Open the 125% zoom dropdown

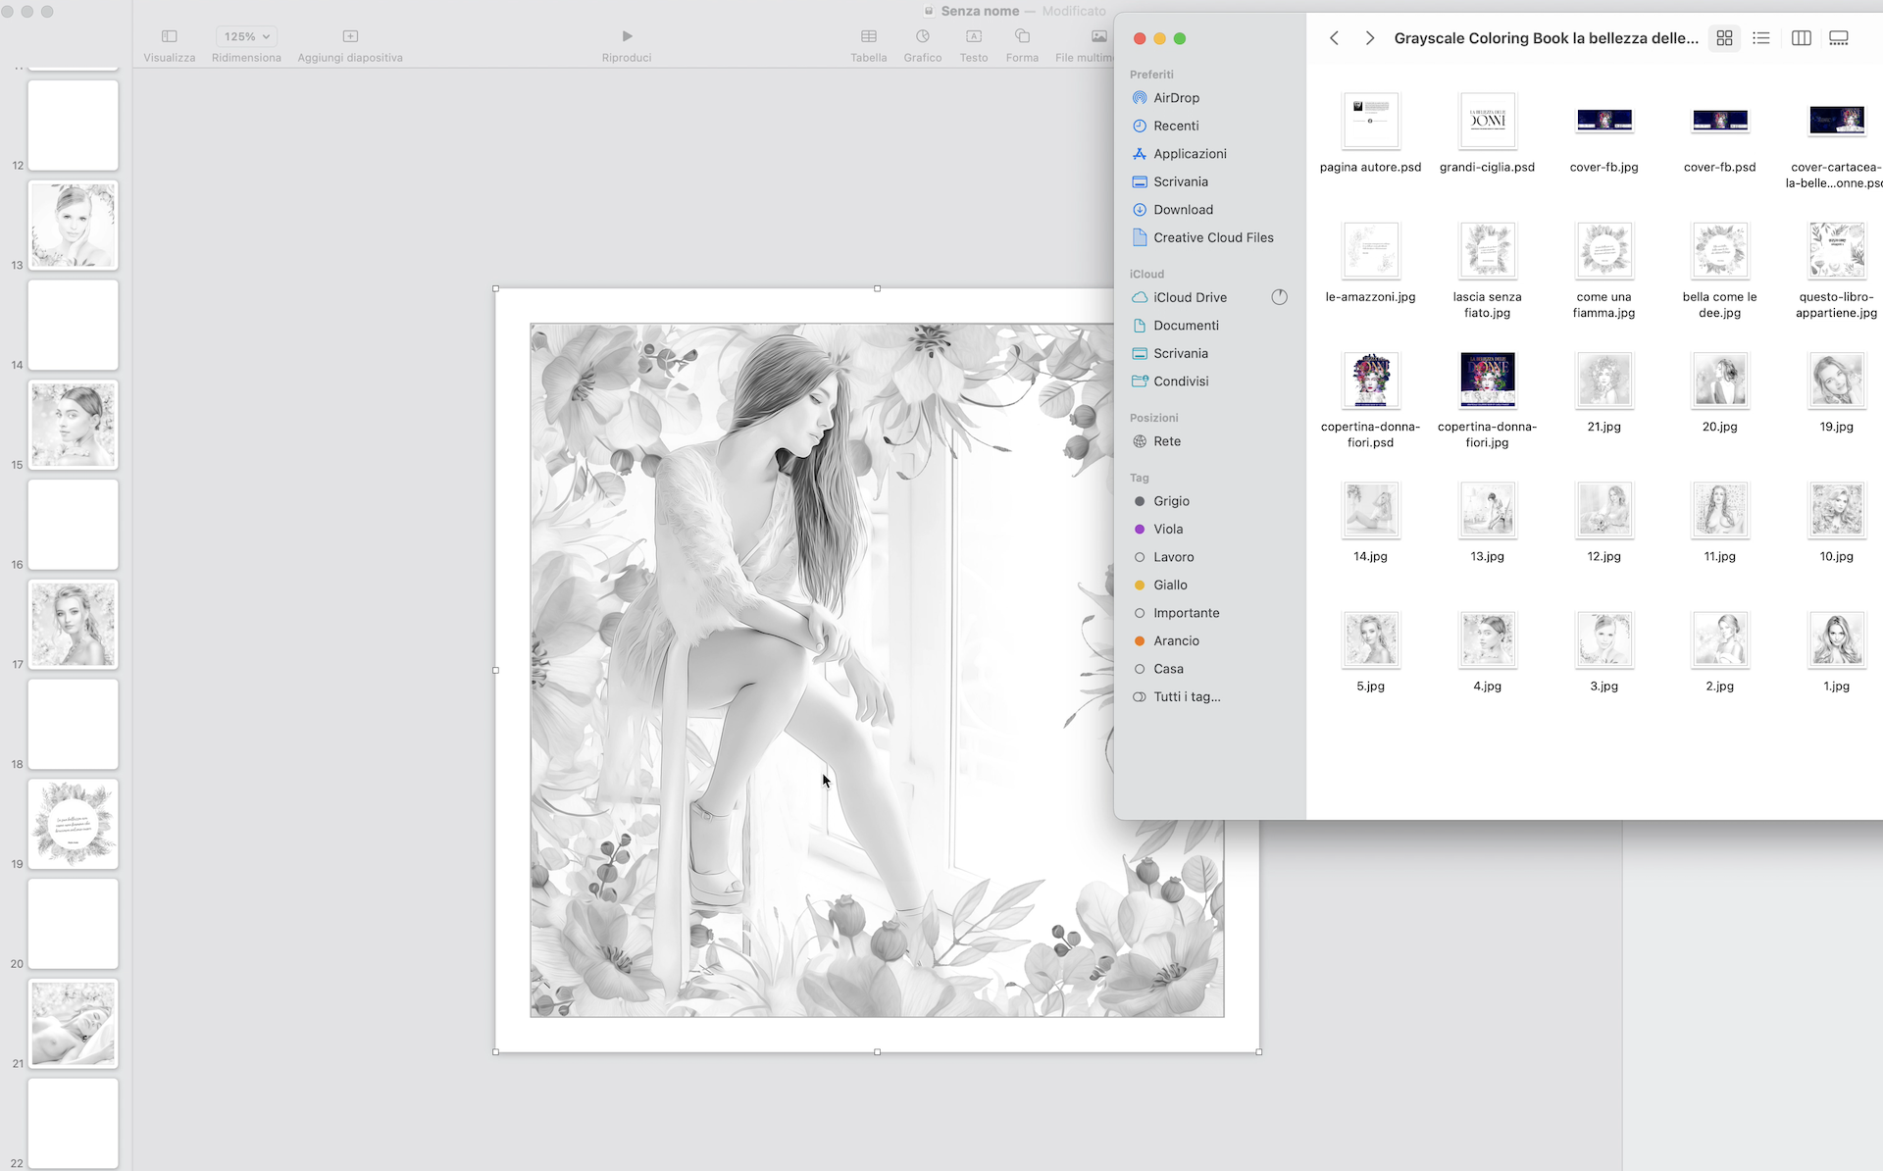tap(247, 36)
